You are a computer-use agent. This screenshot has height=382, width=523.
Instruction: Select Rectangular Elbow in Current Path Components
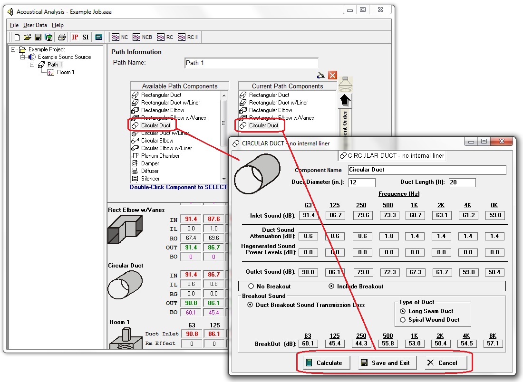[271, 110]
